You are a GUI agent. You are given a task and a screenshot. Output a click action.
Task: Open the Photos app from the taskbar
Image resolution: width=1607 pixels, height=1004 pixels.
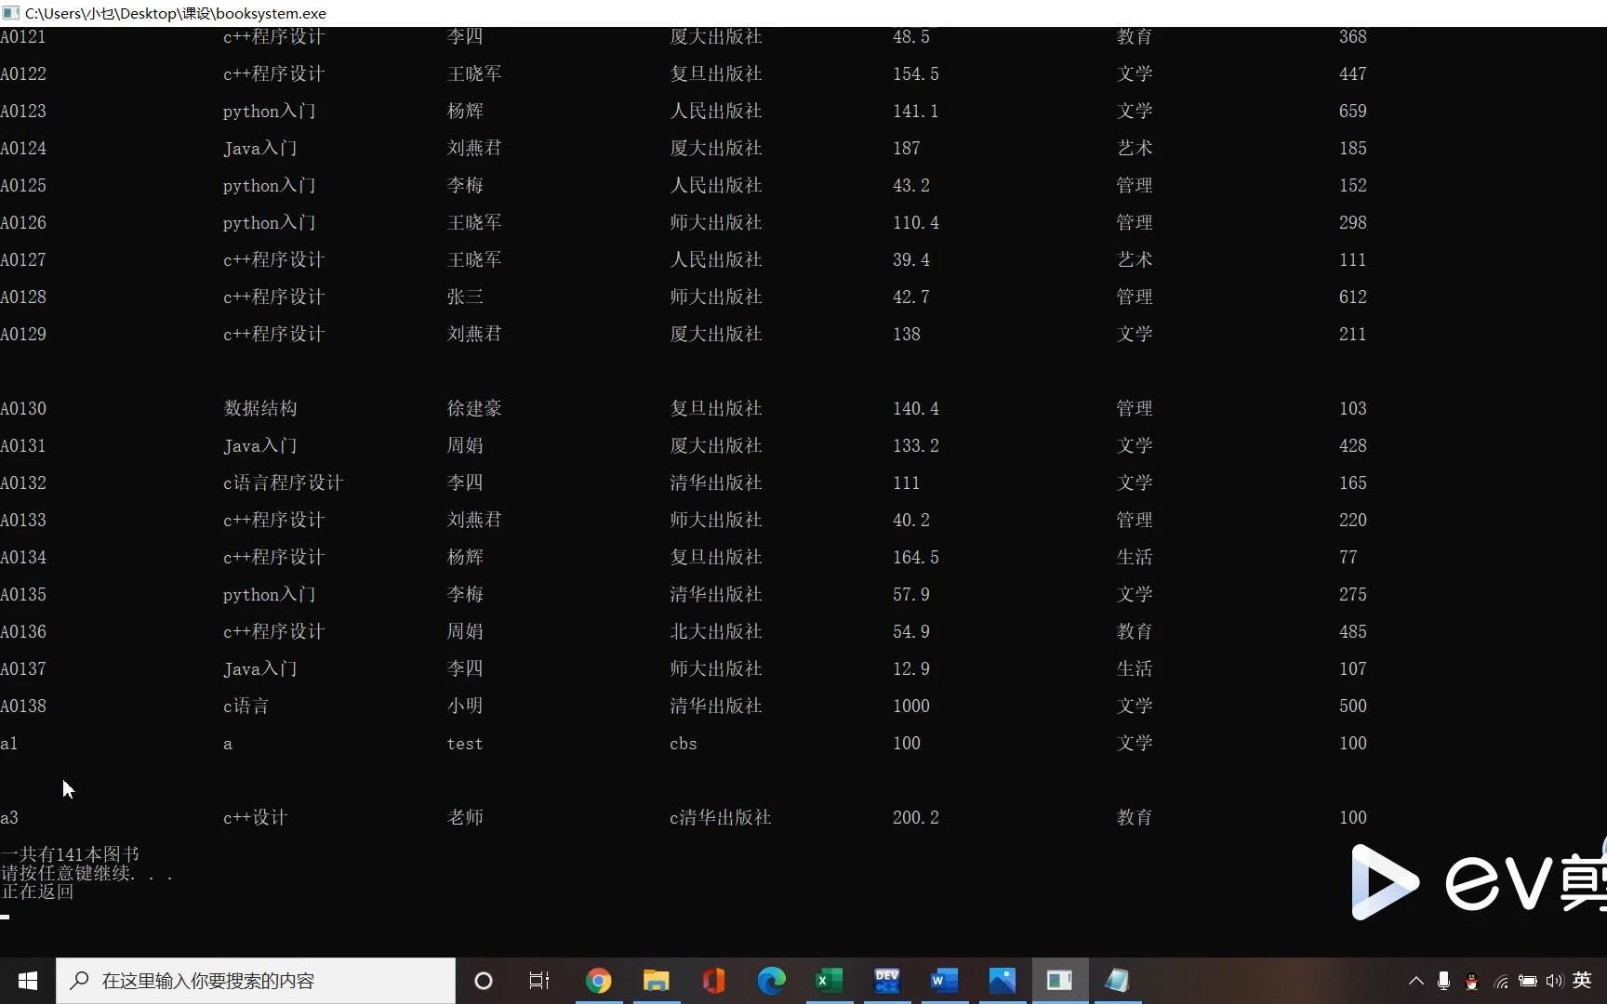(1002, 980)
